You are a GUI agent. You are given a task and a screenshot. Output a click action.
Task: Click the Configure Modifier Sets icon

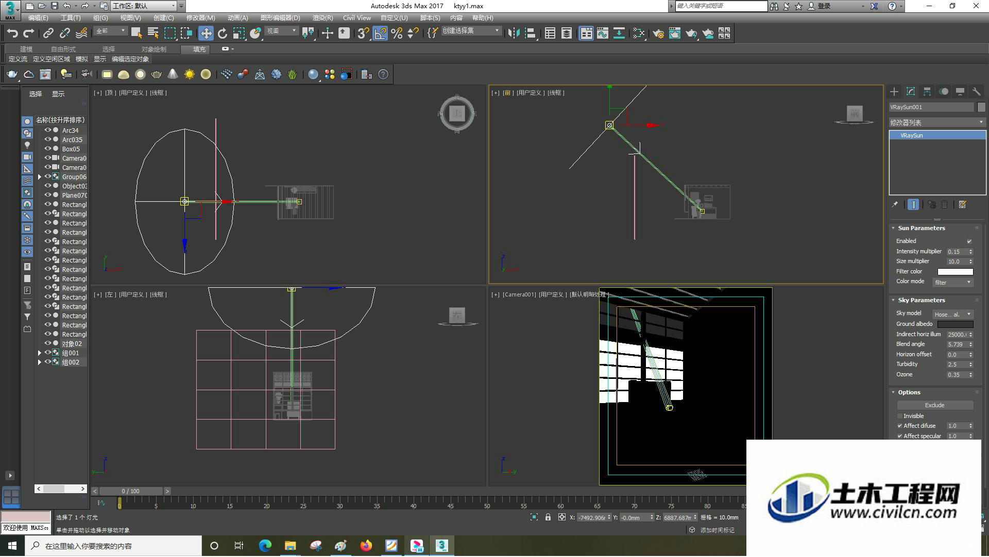(962, 205)
